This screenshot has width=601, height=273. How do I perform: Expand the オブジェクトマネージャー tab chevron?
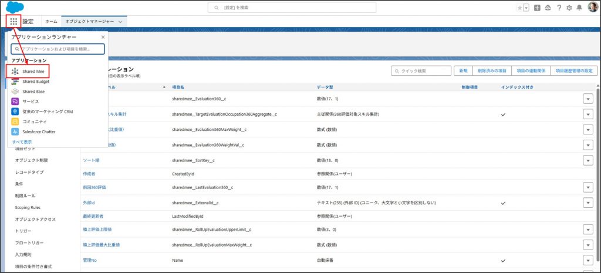(120, 21)
